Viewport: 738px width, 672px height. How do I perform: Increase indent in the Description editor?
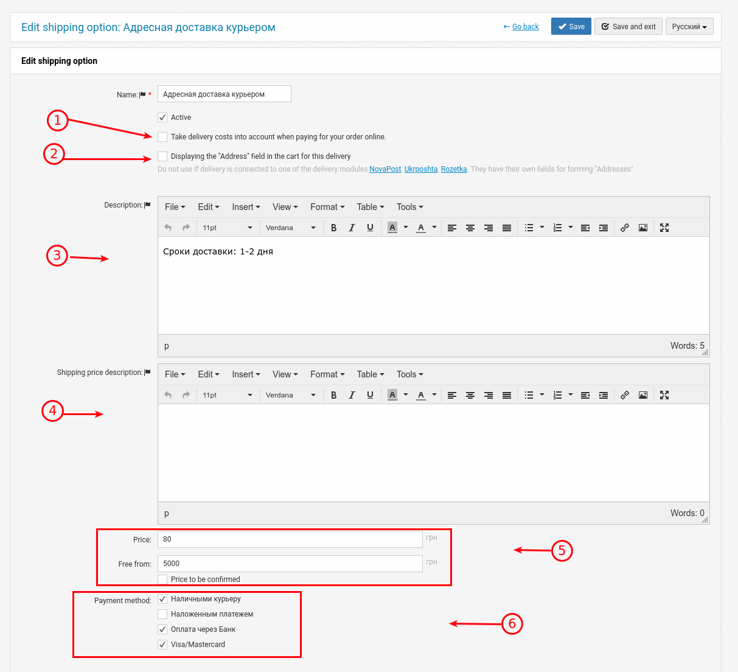(604, 228)
